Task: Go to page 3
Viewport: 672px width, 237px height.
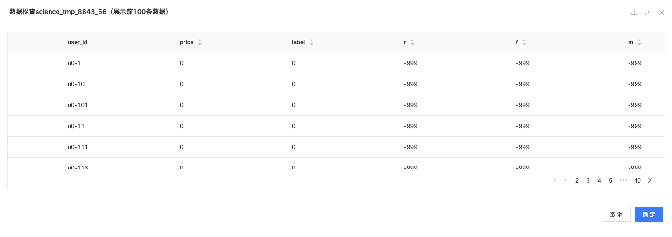Action: point(588,180)
